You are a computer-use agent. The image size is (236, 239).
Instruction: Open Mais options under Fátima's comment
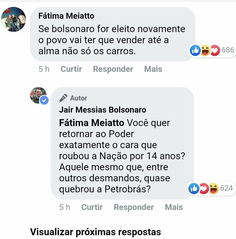tap(153, 69)
